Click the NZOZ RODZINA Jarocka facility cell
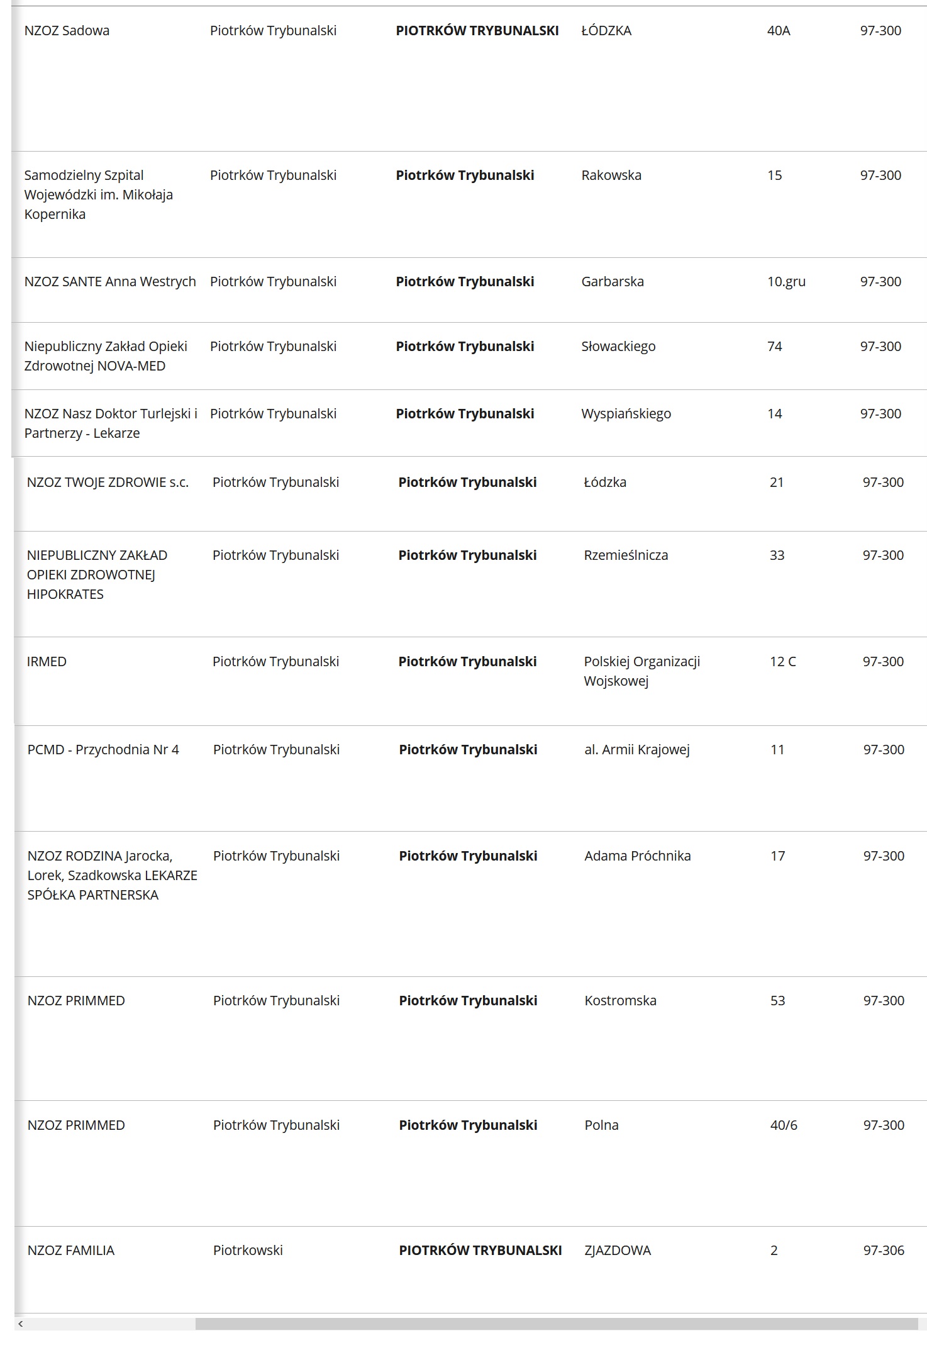Image resolution: width=927 pixels, height=1350 pixels. (x=112, y=876)
